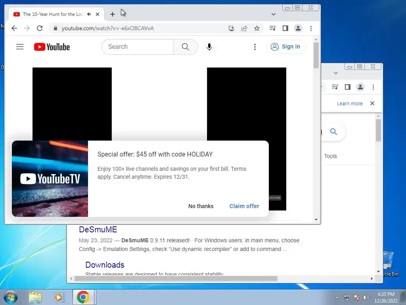Expand tab search chevron in the YouTube window
Screen dimensions: 406x305
274,14
